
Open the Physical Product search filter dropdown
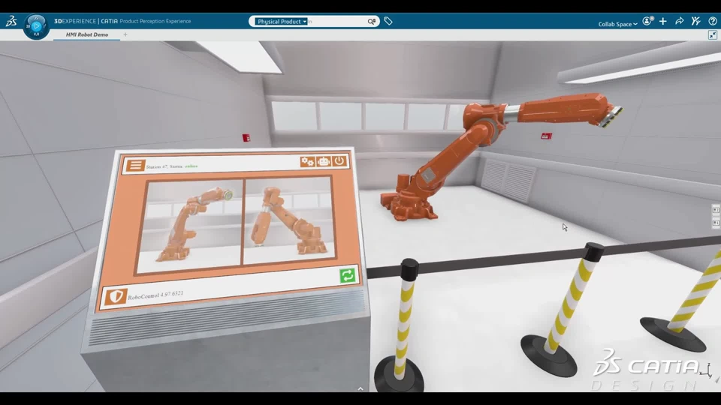tap(282, 22)
